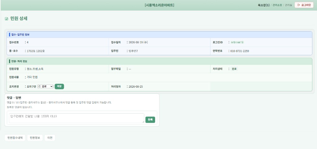Click the 민원·처리 정보 section header
The height and width of the screenshot is (149, 317).
point(159,61)
